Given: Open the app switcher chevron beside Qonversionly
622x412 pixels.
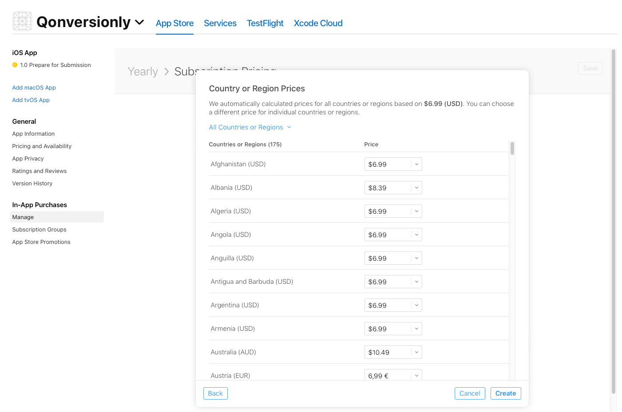Looking at the screenshot, I should pos(139,22).
